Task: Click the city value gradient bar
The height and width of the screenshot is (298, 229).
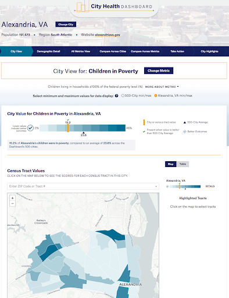Action: click(83, 128)
